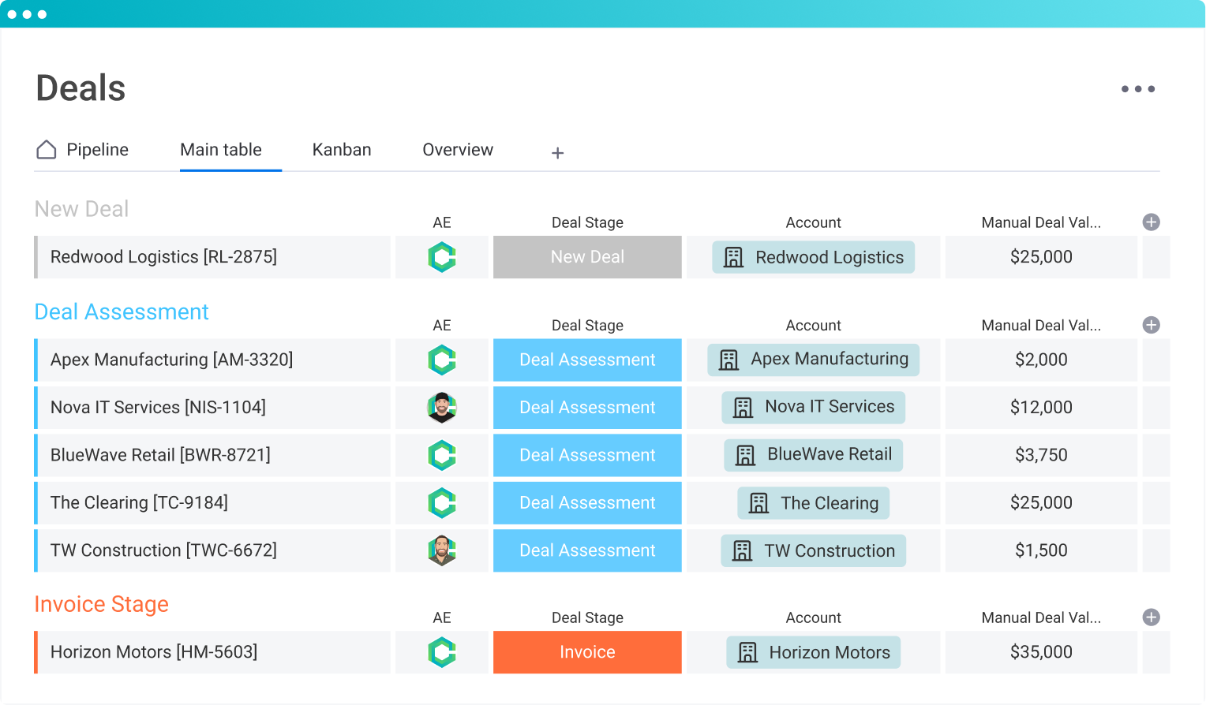Click AE avatar for TW Construction
The height and width of the screenshot is (705, 1206).
[x=442, y=550]
